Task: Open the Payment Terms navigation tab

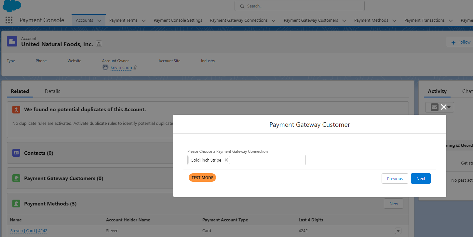Action: (123, 20)
